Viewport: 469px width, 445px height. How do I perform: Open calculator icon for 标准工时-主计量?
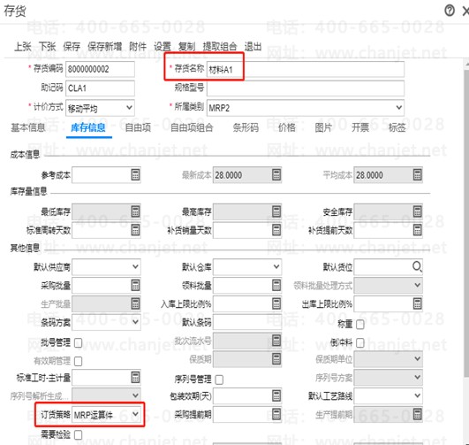coord(135,377)
